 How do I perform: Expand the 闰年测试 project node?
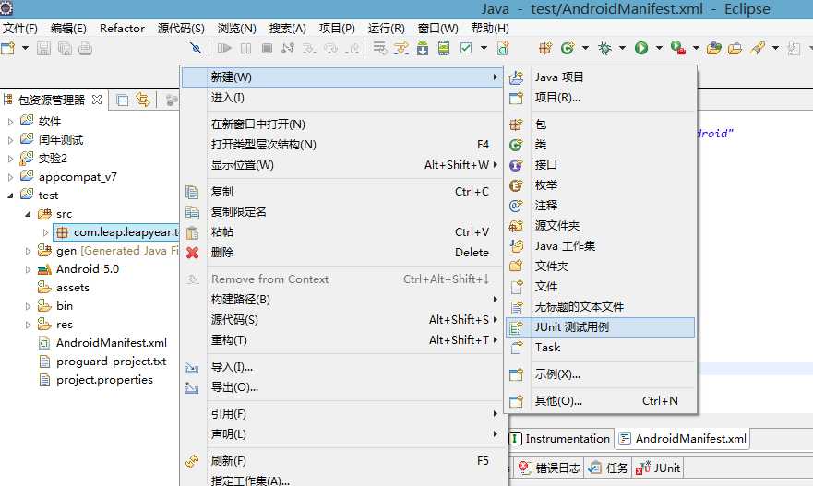pyautogui.click(x=10, y=140)
